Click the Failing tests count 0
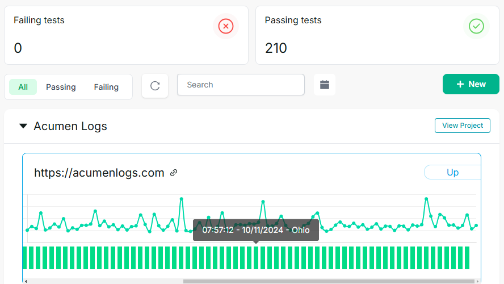The height and width of the screenshot is (284, 504). pos(18,48)
